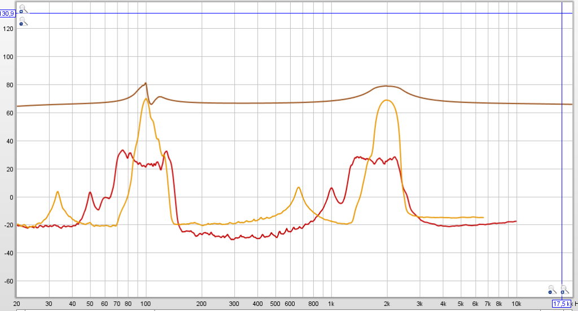
Task: Click the 80 label on the level axis
Action: (8, 85)
